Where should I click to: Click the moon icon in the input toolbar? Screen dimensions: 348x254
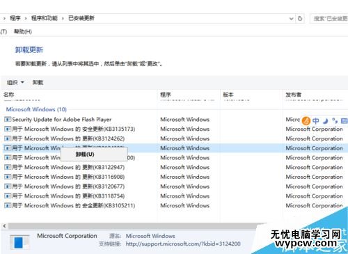pyautogui.click(x=326, y=120)
